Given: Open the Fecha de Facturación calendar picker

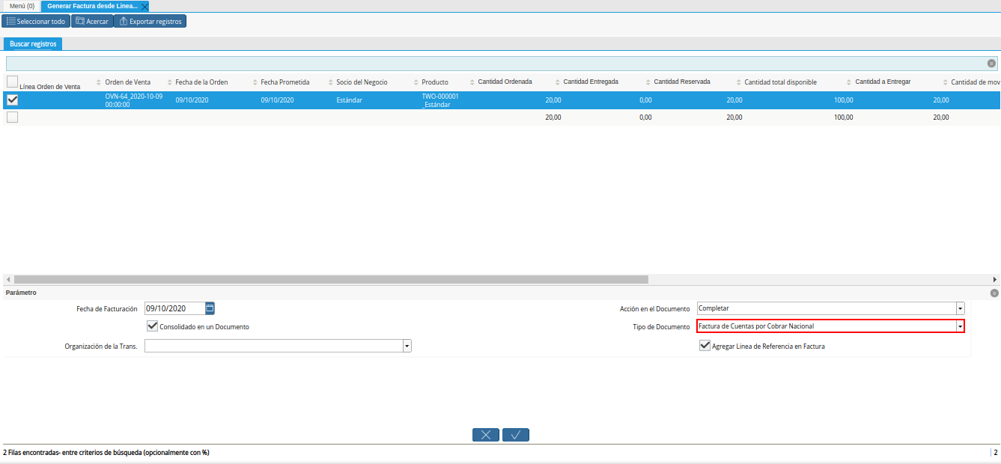Looking at the screenshot, I should 210,308.
